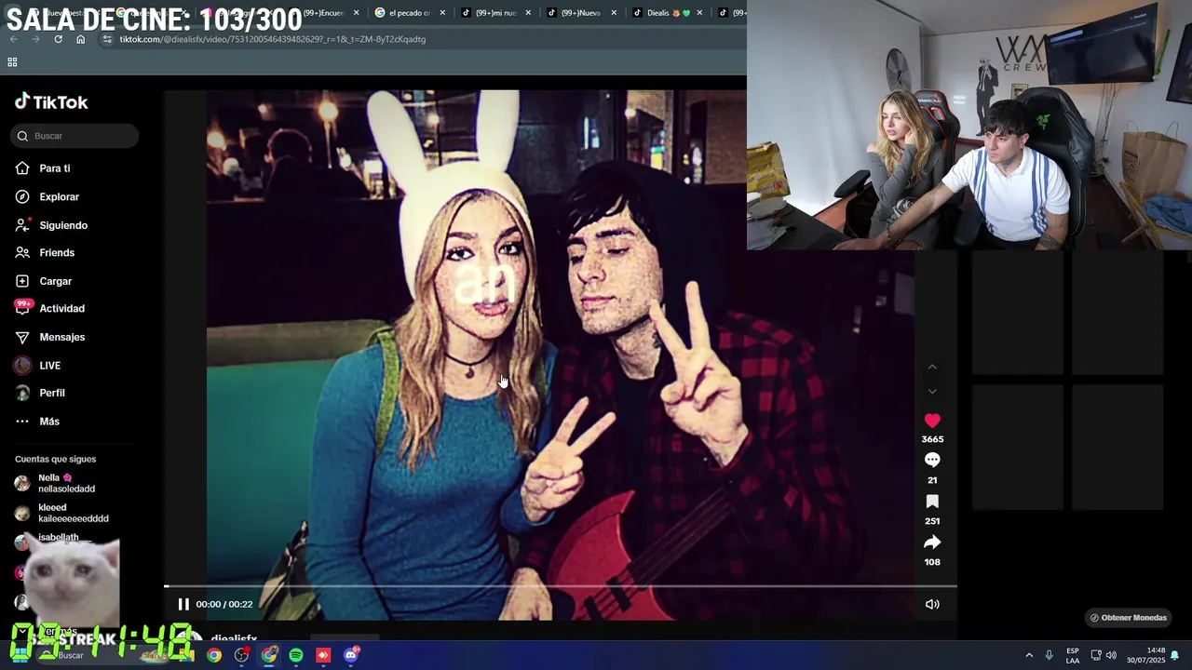Click the Obtener Monedas button
1192x670 pixels.
point(1128,618)
